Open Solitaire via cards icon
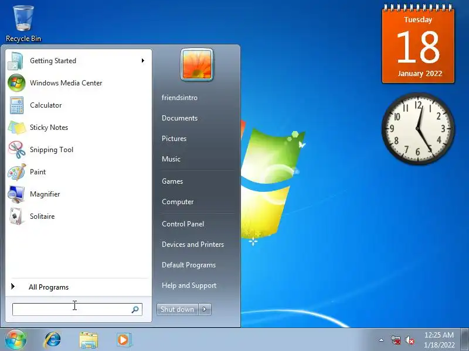Image resolution: width=469 pixels, height=351 pixels. pos(16,216)
